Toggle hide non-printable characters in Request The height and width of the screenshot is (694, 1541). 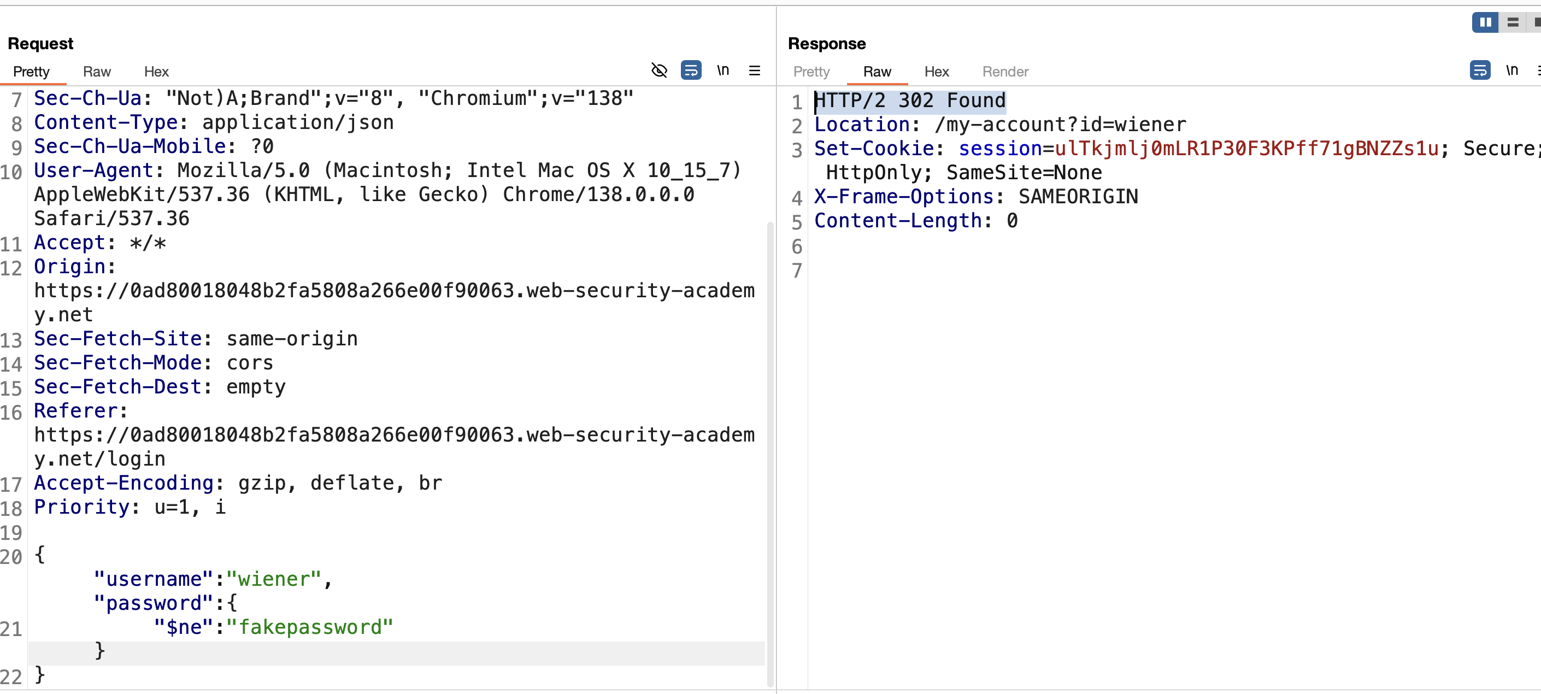[x=658, y=70]
